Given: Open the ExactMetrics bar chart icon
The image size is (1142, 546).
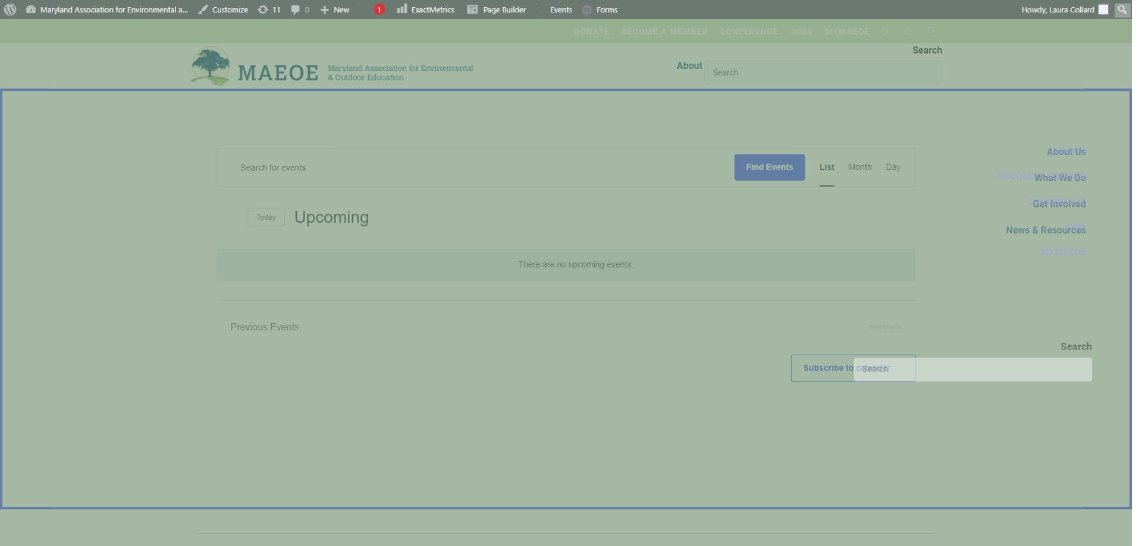Looking at the screenshot, I should (x=402, y=9).
